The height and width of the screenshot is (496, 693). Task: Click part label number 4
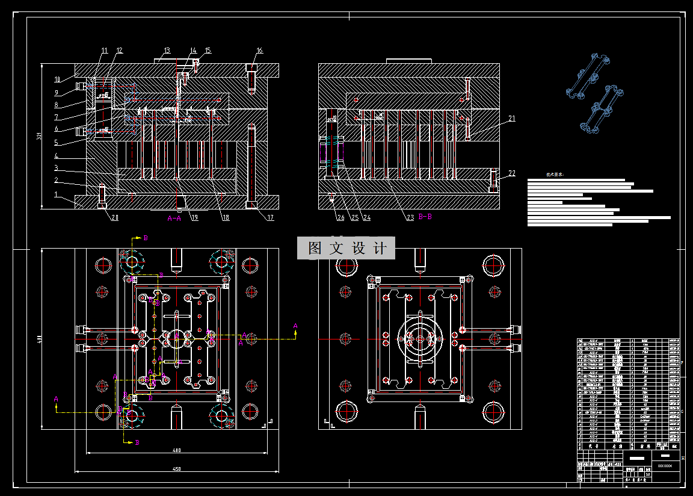(x=56, y=156)
